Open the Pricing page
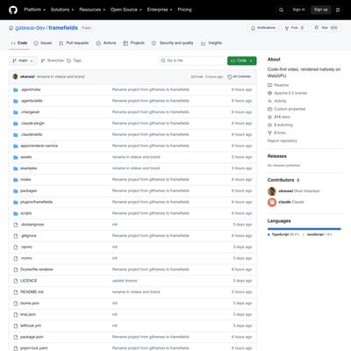This screenshot has width=351, height=351. (x=184, y=10)
